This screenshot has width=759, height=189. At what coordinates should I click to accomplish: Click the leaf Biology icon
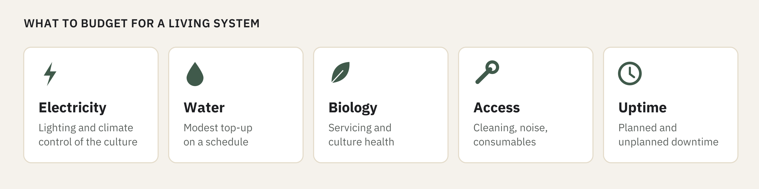tap(340, 72)
